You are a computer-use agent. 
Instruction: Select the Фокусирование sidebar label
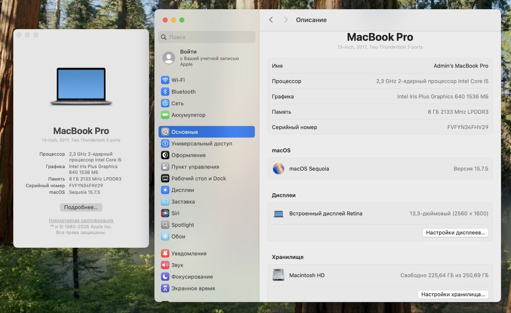(192, 277)
